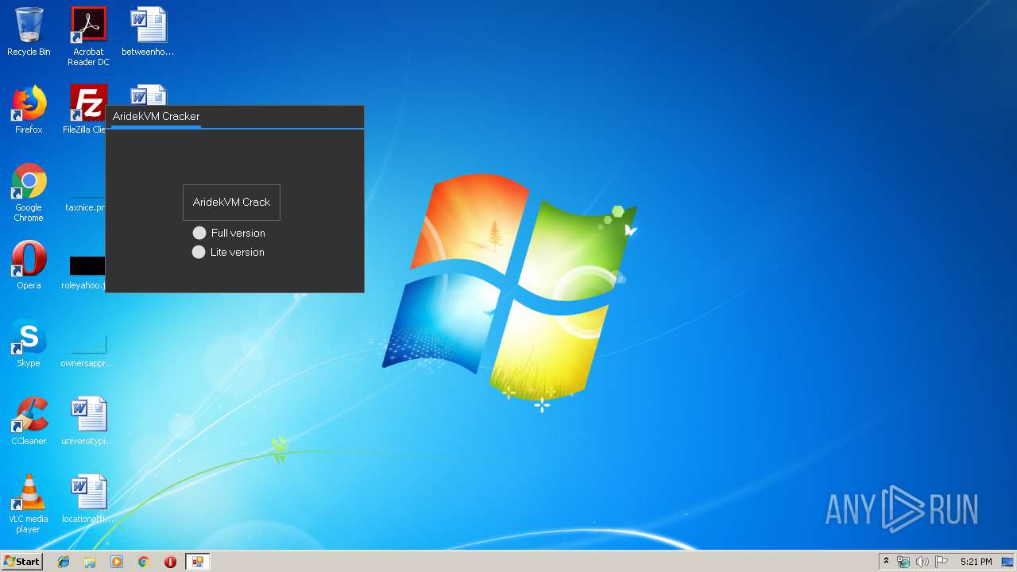Launch Internet Explorer from the taskbar
The image size is (1017, 572).
click(64, 562)
